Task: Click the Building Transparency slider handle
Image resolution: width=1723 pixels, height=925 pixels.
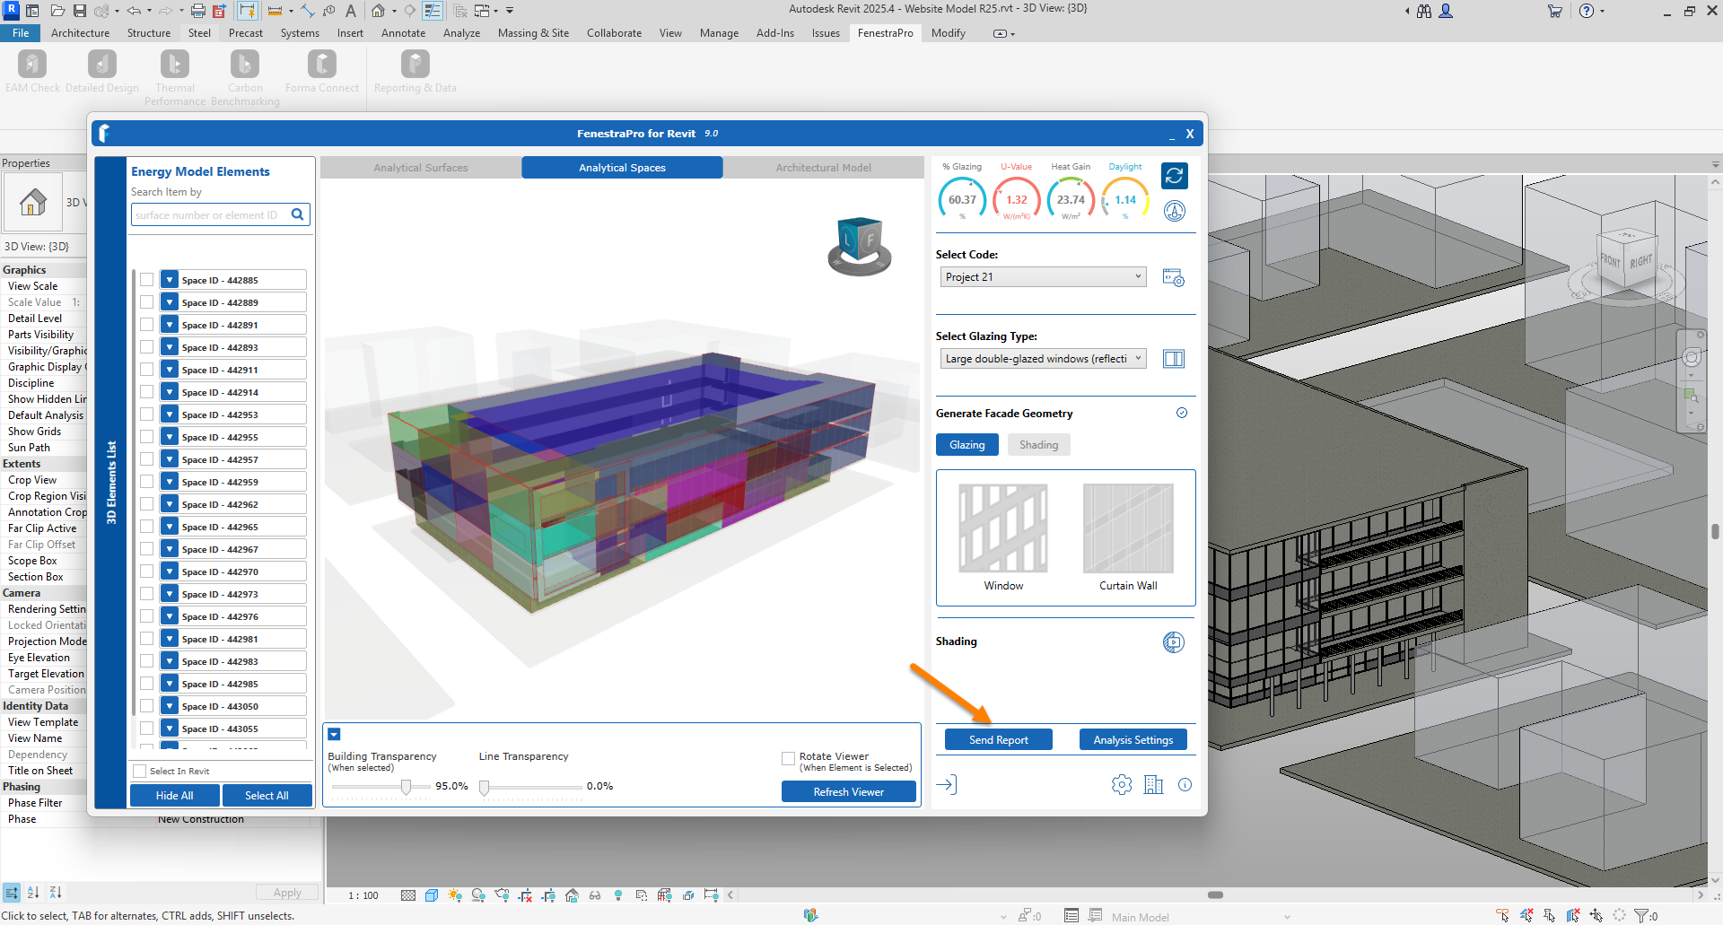Action: coord(407,787)
